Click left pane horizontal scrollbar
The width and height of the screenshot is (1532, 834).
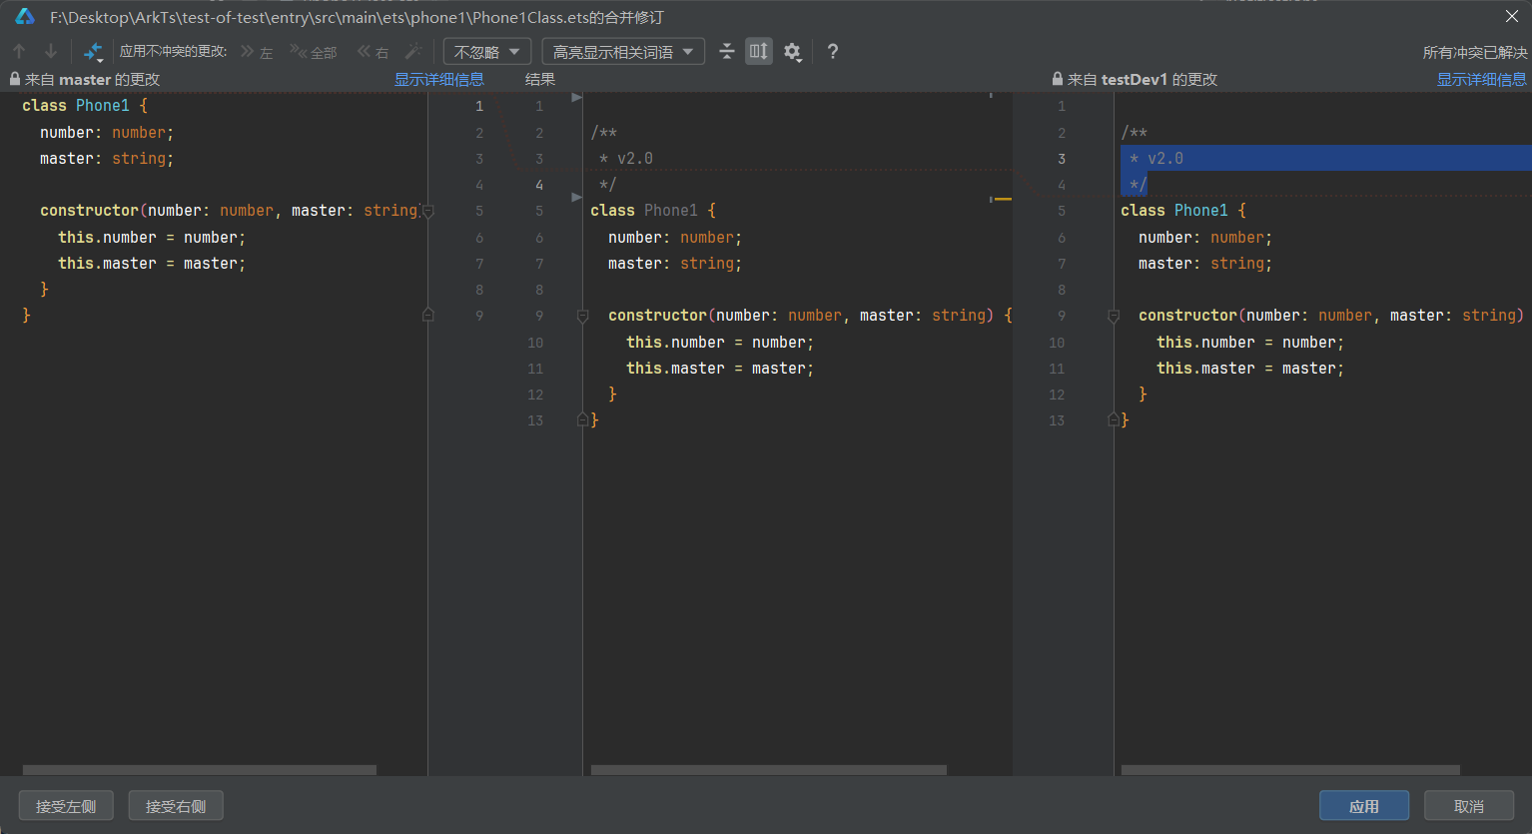point(200,770)
